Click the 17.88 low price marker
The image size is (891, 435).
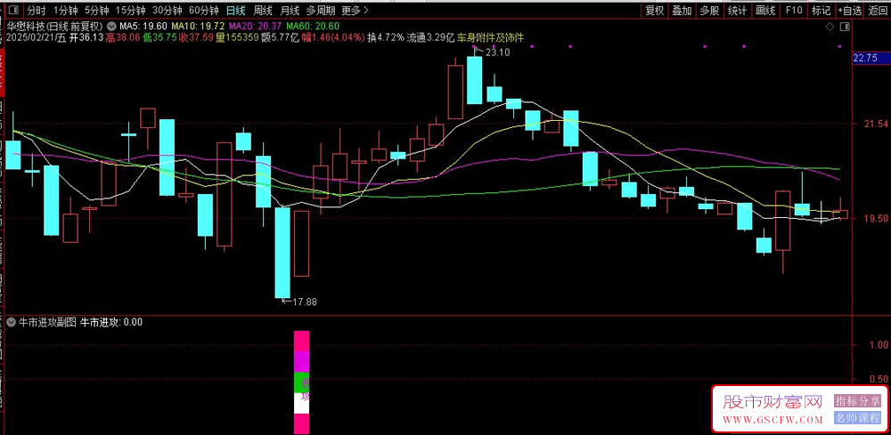305,302
